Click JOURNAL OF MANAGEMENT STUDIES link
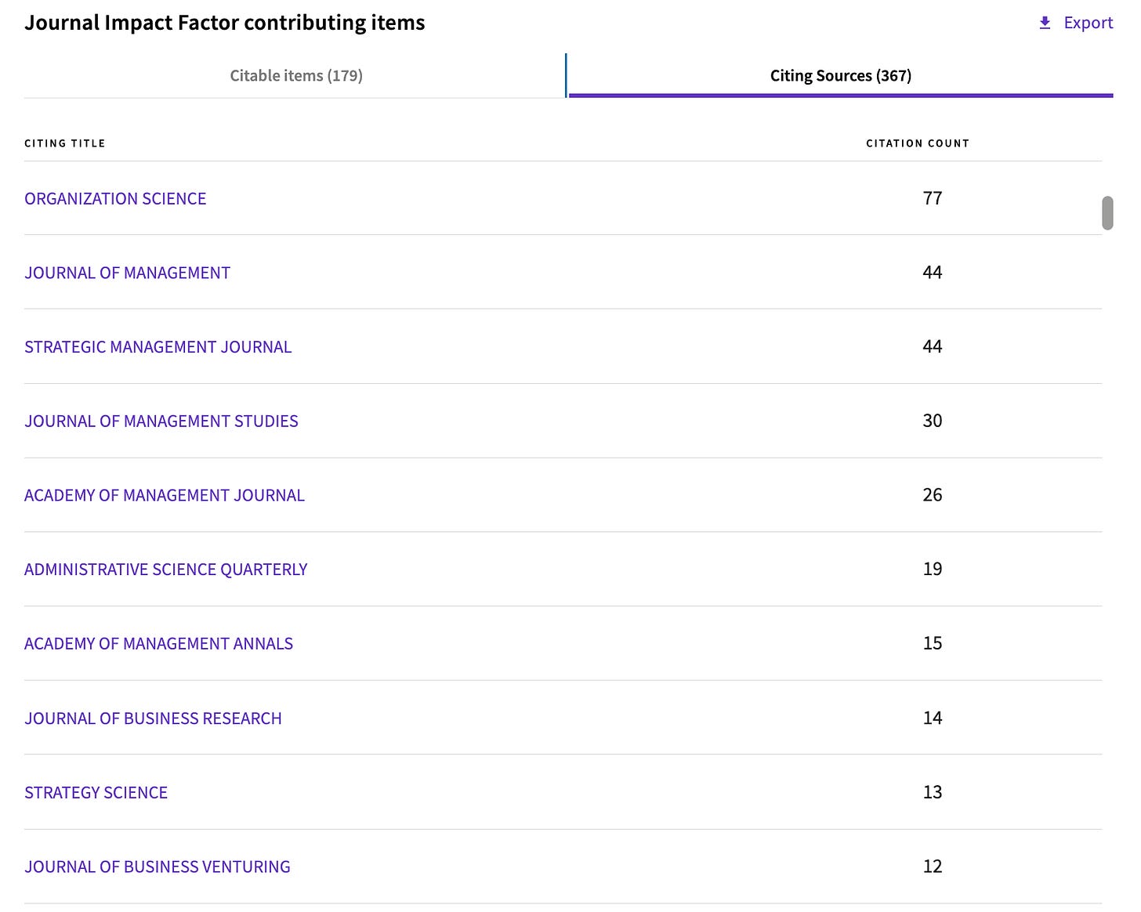Screen dimensions: 1141x912 point(161,422)
